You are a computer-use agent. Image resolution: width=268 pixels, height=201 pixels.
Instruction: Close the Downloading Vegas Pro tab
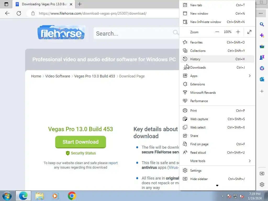71,4
